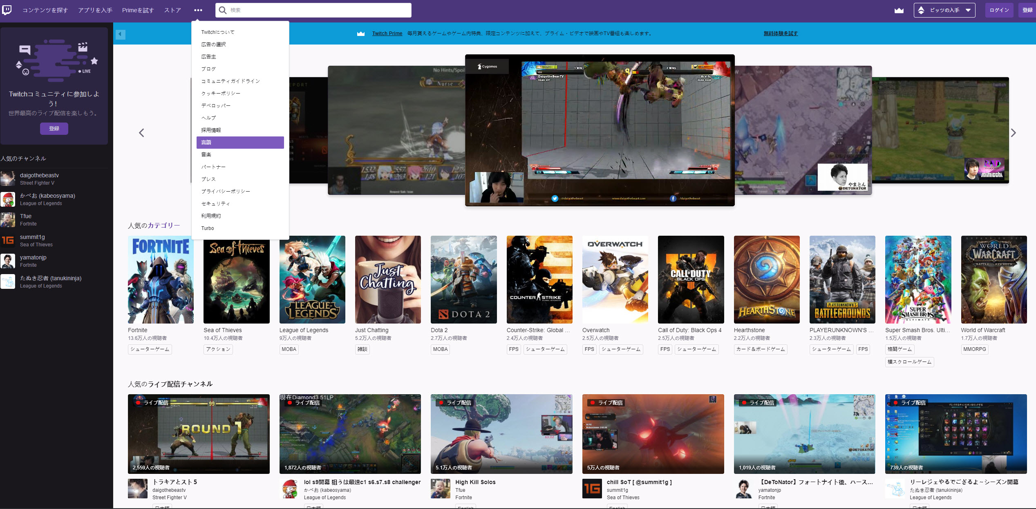Select ブログ menu entry

[240, 69]
